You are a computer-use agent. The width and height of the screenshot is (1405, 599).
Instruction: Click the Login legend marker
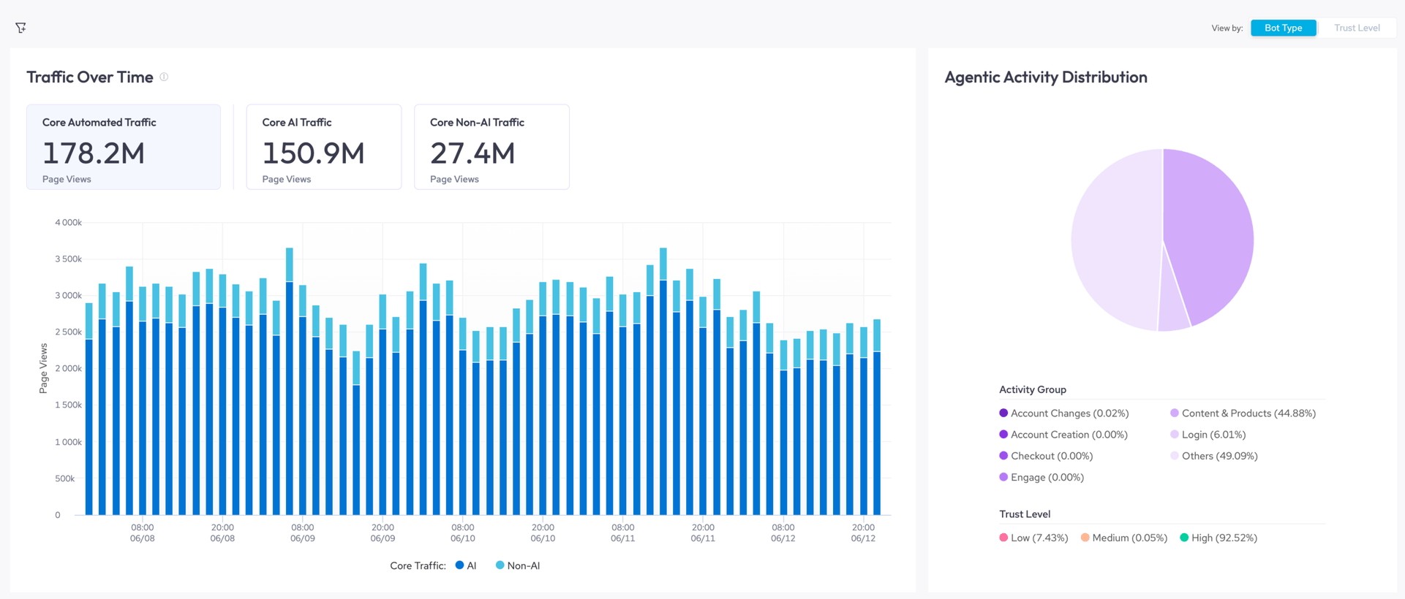(1175, 434)
